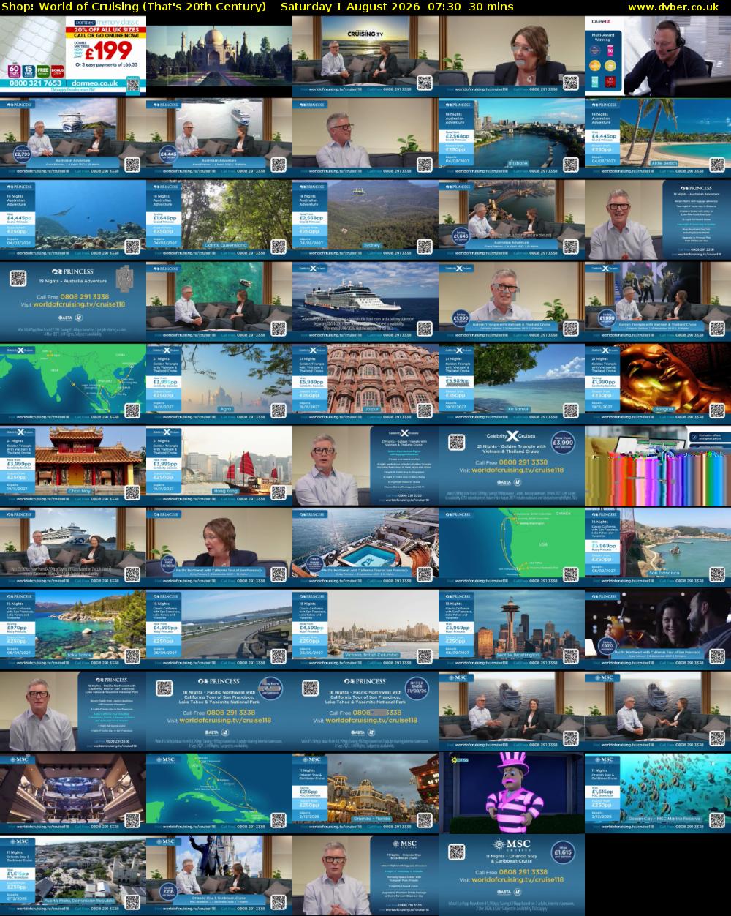731x916 pixels.
Task: Select the Victoria, British Columbia harbour thumbnail
Action: pyautogui.click(x=365, y=628)
